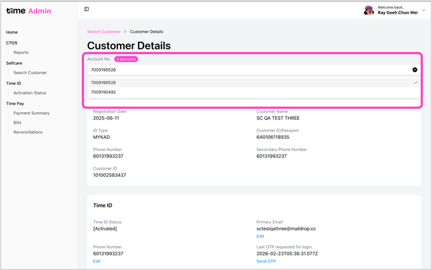Click the user avatar image
This screenshot has height=270, width=432.
click(369, 10)
